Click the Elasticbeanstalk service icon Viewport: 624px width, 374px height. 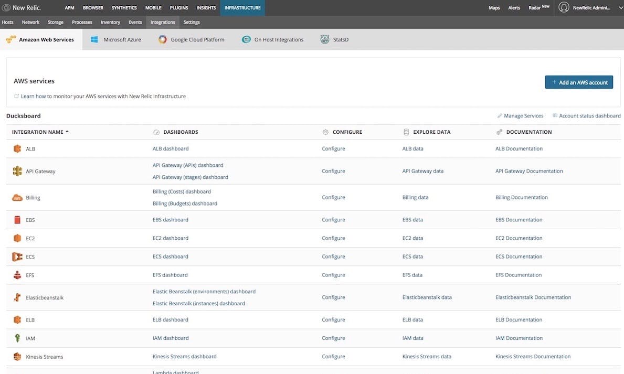(x=17, y=297)
